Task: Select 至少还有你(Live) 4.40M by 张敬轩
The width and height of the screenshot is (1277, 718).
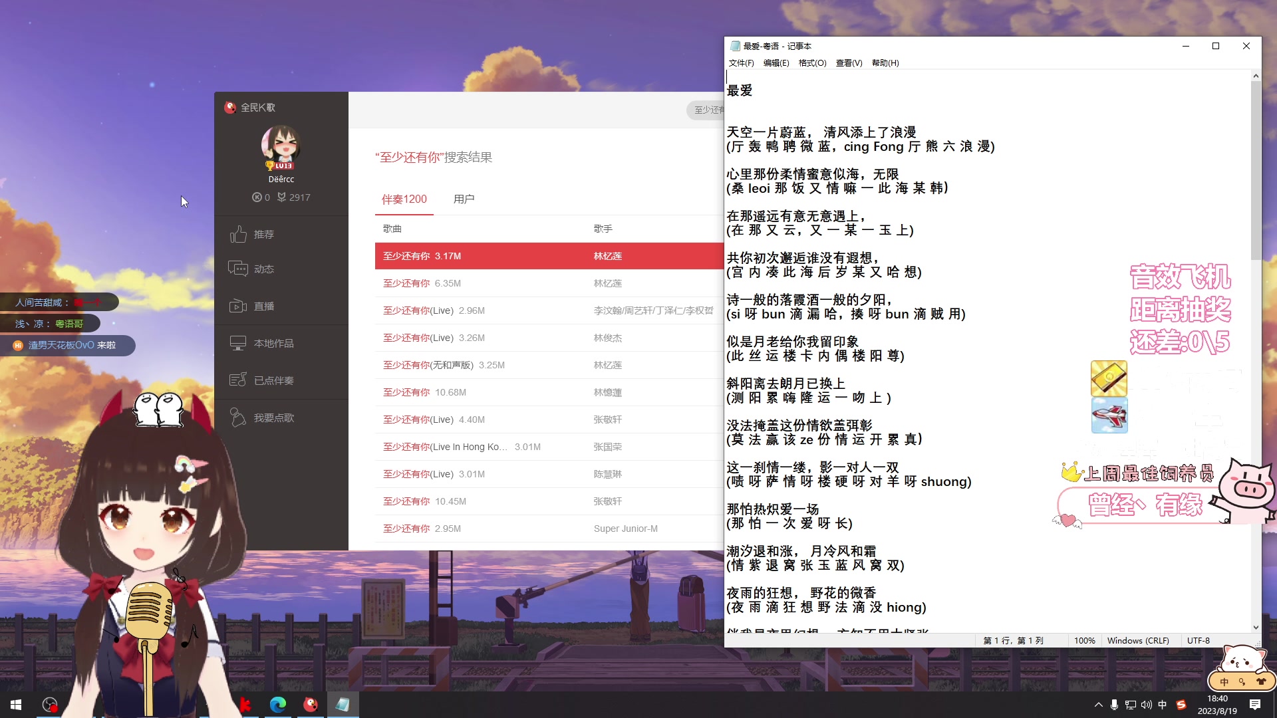Action: coord(549,419)
